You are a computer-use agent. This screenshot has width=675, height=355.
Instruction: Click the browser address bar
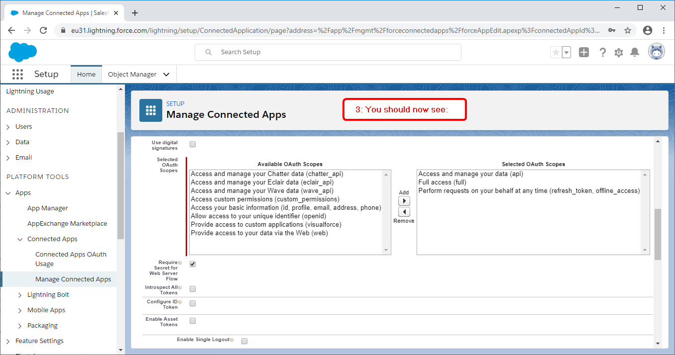[x=335, y=30]
